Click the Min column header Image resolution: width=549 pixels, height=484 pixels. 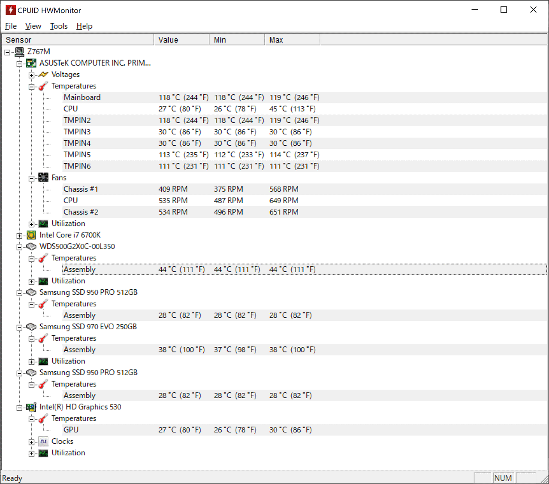tap(237, 40)
